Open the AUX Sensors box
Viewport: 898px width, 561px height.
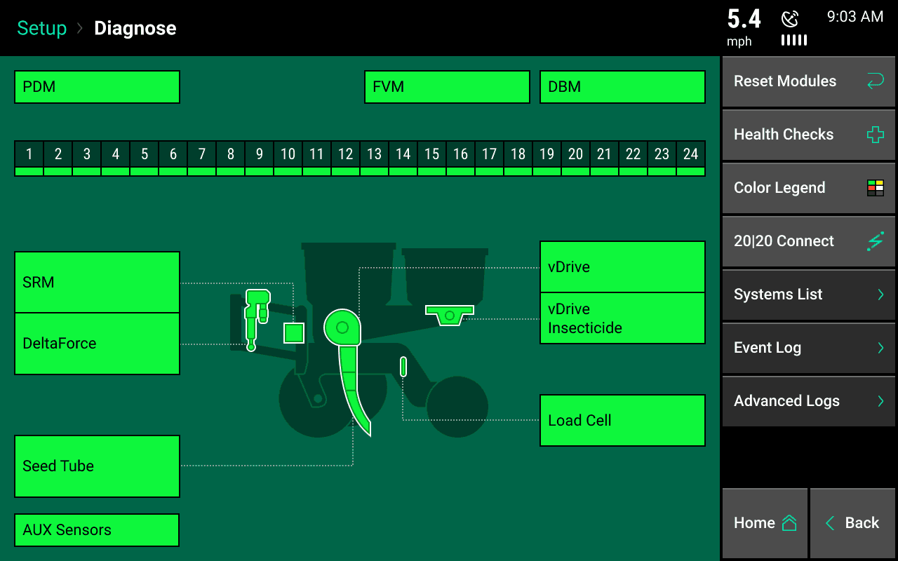97,530
